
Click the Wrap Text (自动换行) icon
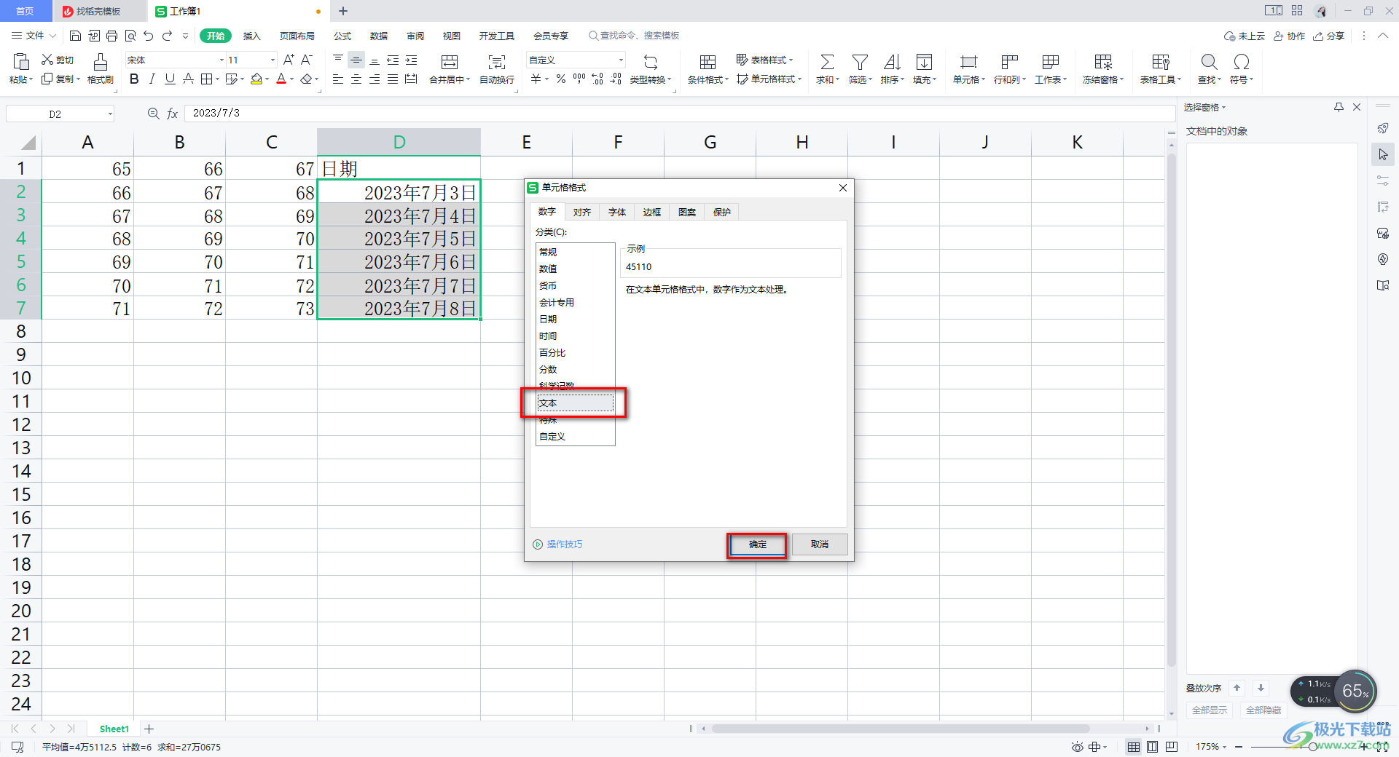tap(497, 62)
